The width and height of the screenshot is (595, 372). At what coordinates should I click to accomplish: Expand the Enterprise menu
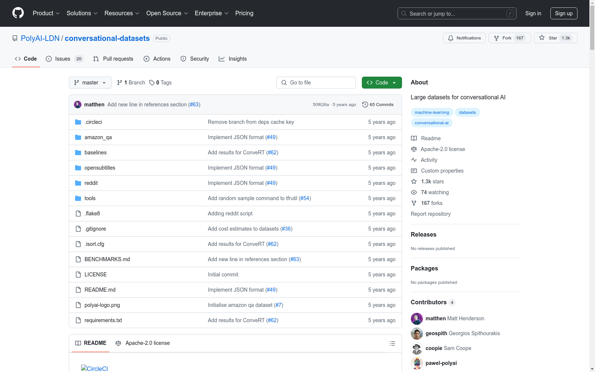(212, 13)
